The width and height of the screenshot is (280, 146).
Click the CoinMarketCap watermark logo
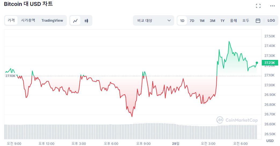pyautogui.click(x=237, y=120)
